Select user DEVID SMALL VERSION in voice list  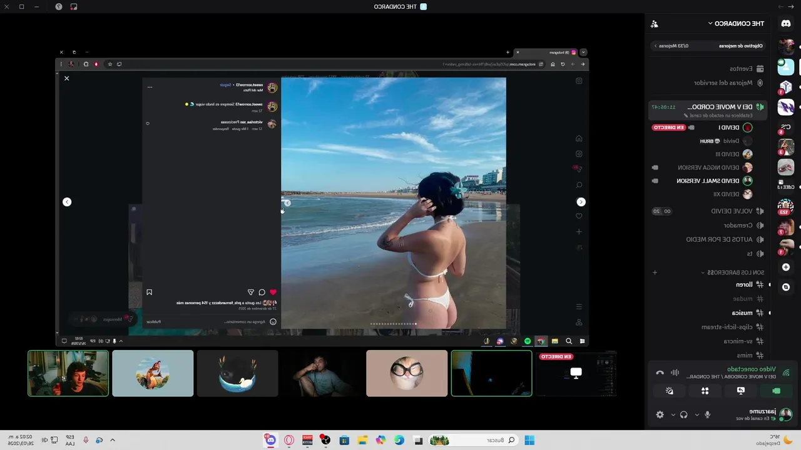click(714, 181)
